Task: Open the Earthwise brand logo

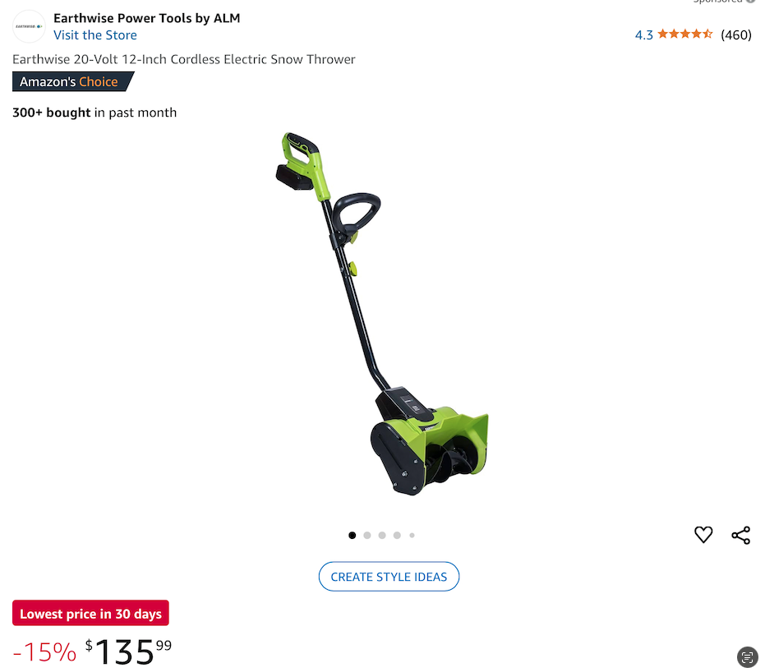Action: tap(29, 26)
